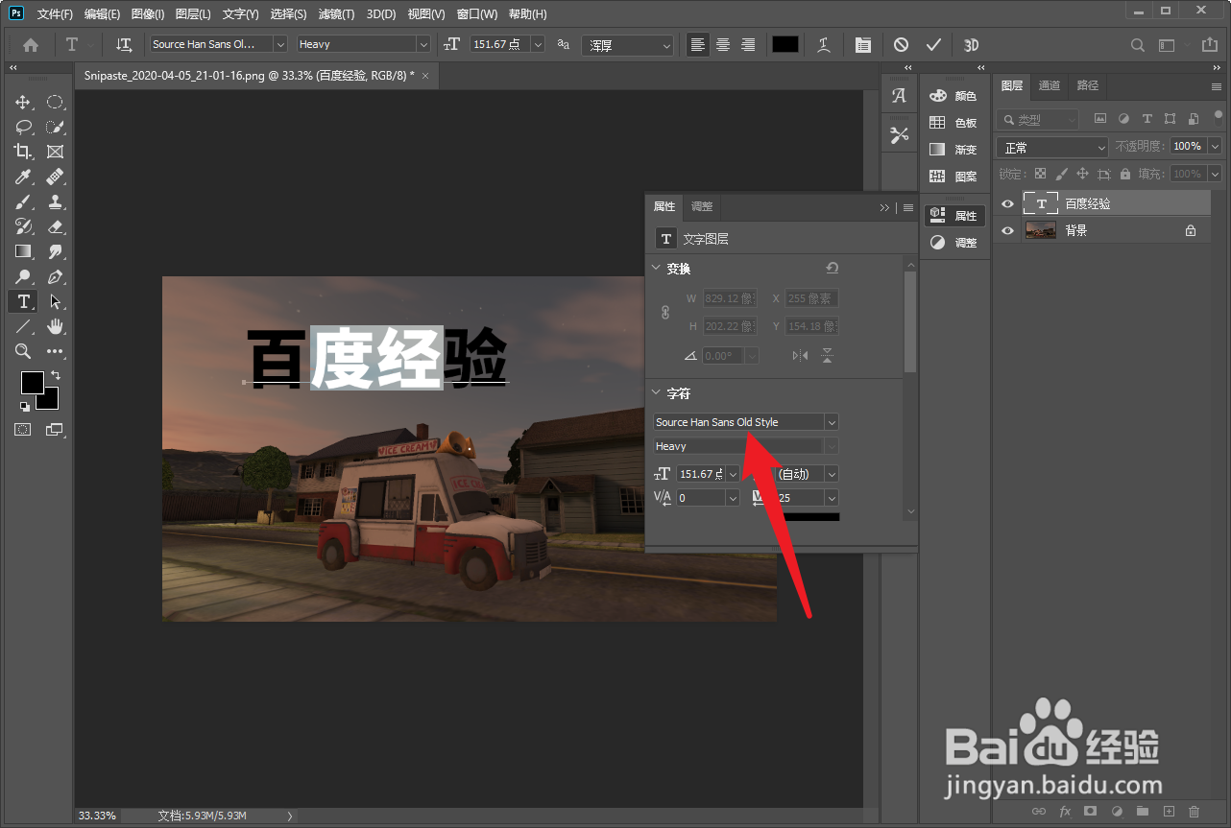Select the History Brush tool
This screenshot has height=828, width=1231.
(x=23, y=226)
